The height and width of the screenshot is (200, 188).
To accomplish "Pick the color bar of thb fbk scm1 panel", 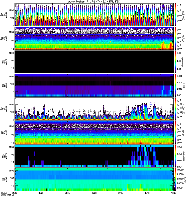I will (x=176, y=85).
